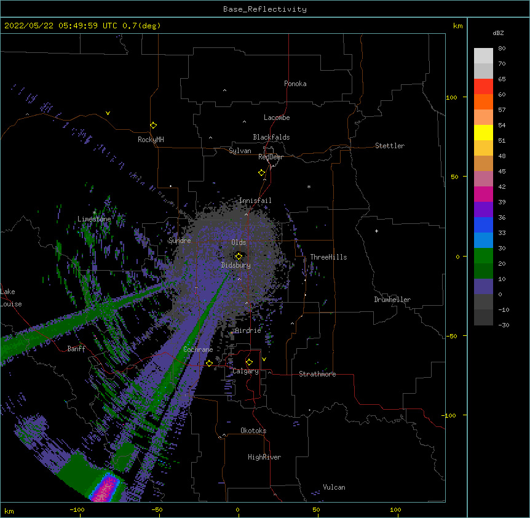Select the Drumheller label

click(x=392, y=300)
